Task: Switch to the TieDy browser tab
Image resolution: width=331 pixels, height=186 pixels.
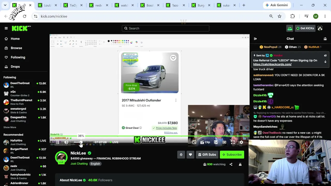Action: [73, 5]
